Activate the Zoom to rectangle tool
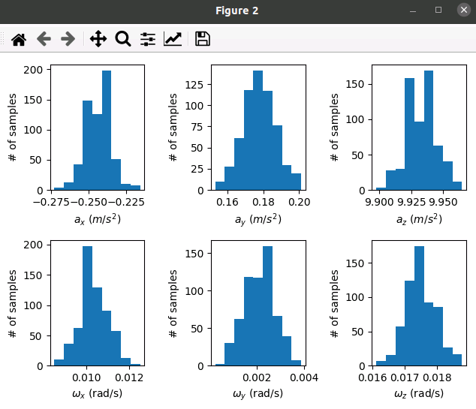The image size is (476, 409). 123,39
